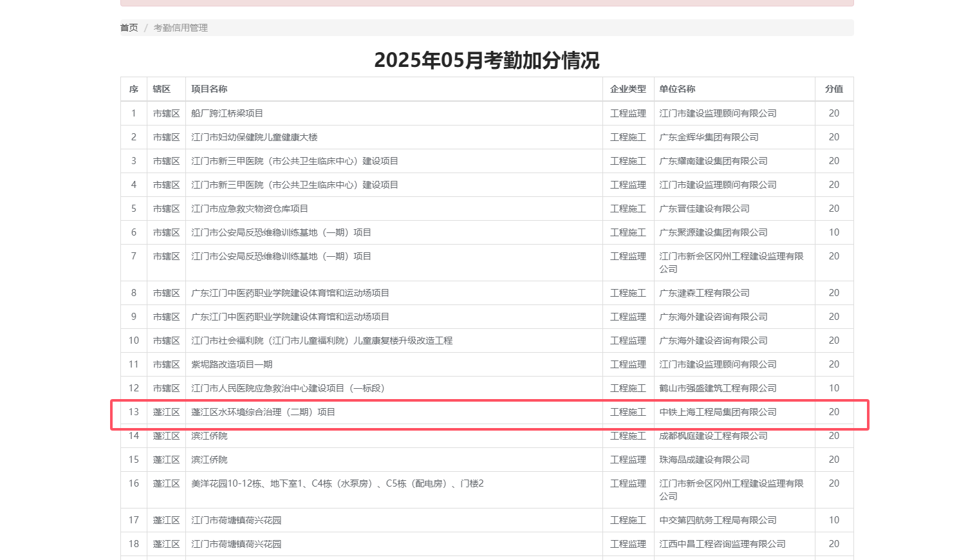This screenshot has height=560, width=968.
Task: Click row number 16 in 序 column
Action: [134, 483]
